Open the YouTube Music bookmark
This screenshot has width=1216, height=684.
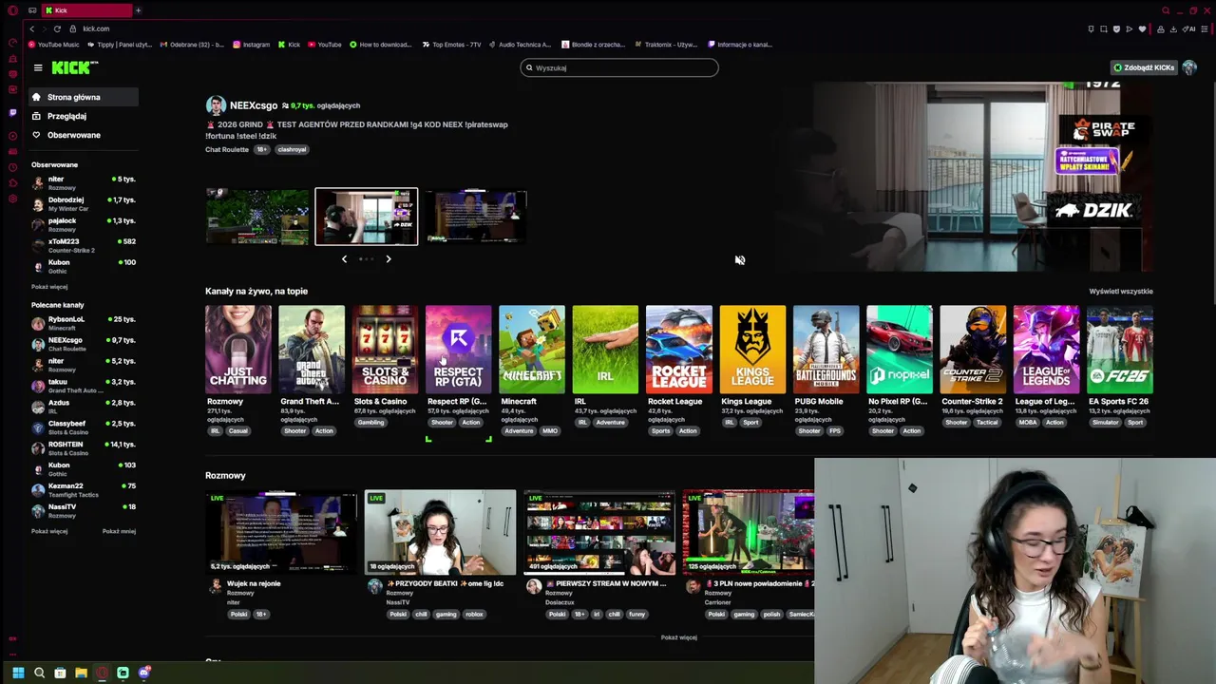pyautogui.click(x=54, y=45)
